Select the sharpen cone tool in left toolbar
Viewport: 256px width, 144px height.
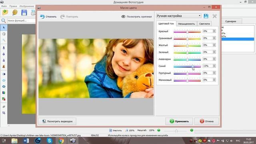click(x=4, y=60)
